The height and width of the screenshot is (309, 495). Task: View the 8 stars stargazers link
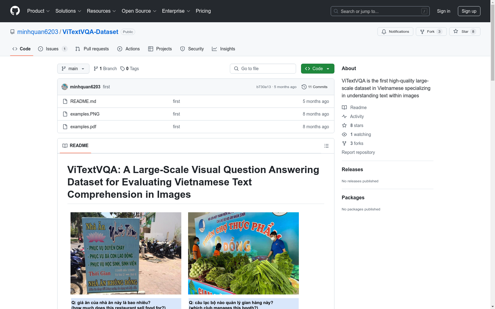click(x=353, y=125)
